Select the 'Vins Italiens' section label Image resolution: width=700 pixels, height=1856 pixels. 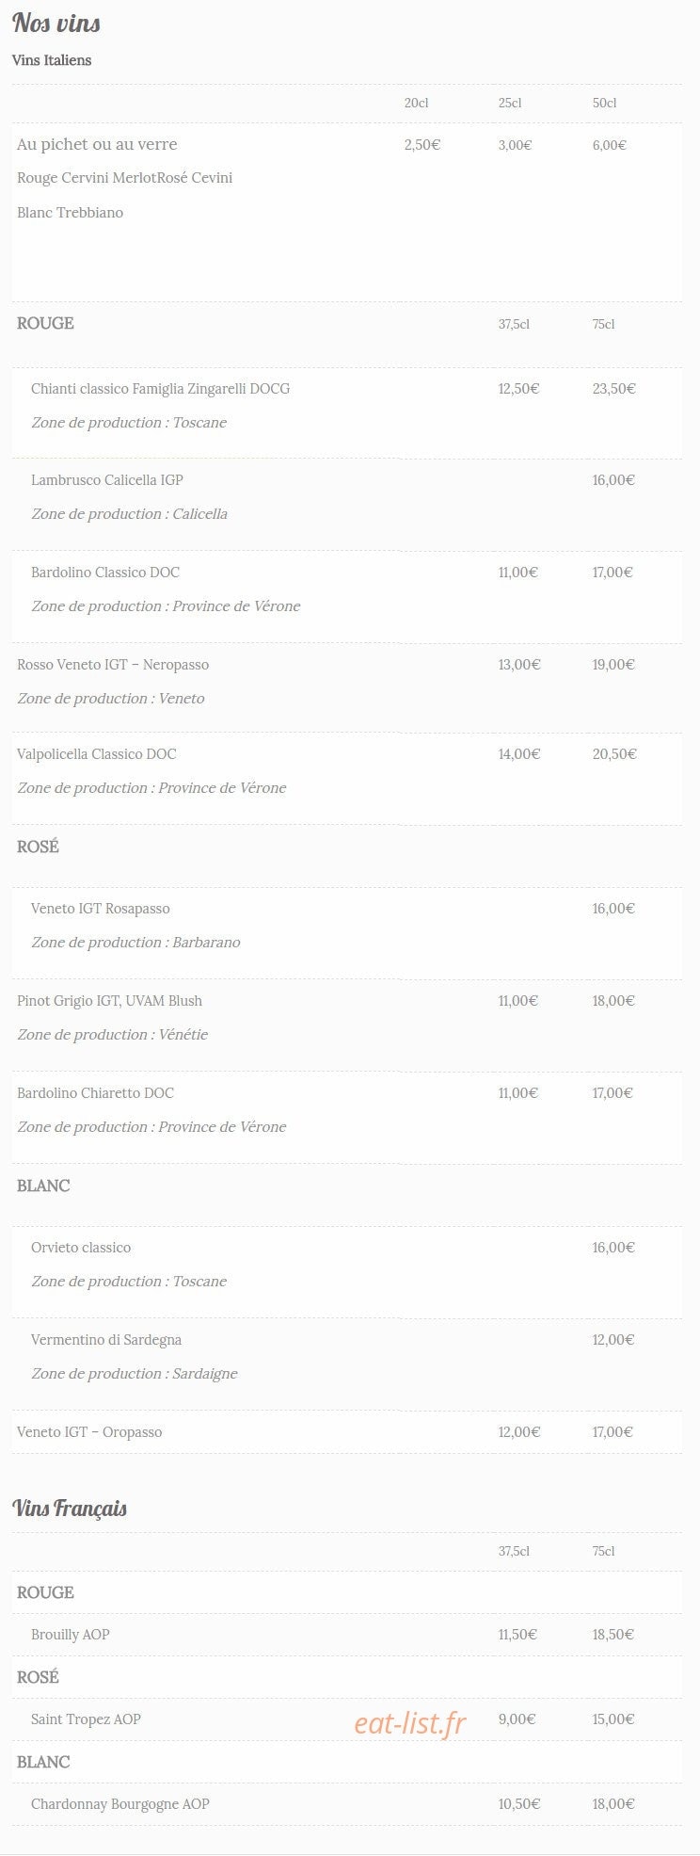pos(52,60)
